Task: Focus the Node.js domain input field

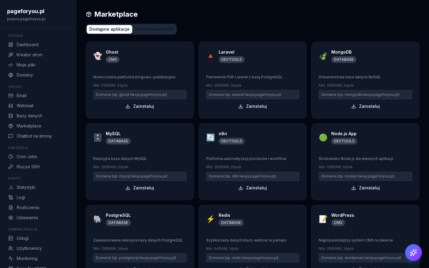Action: point(365,176)
